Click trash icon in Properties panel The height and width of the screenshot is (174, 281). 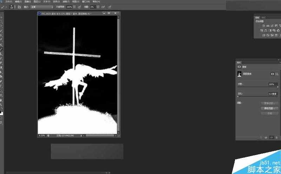click(277, 138)
